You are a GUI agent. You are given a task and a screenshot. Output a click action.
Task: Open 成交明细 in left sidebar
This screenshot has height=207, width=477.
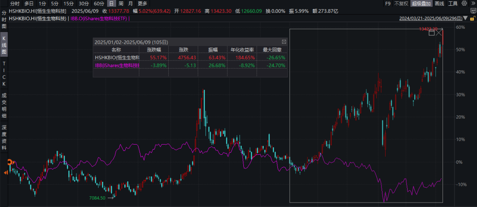pos(4,105)
